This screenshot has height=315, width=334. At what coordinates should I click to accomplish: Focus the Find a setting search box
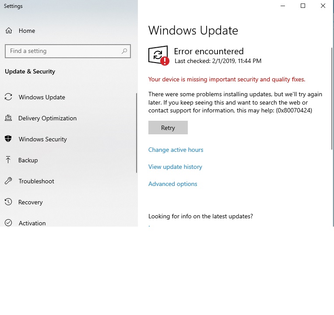pyautogui.click(x=68, y=51)
